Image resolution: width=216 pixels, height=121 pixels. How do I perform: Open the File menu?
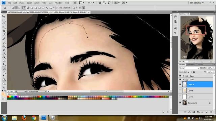tap(9, 3)
